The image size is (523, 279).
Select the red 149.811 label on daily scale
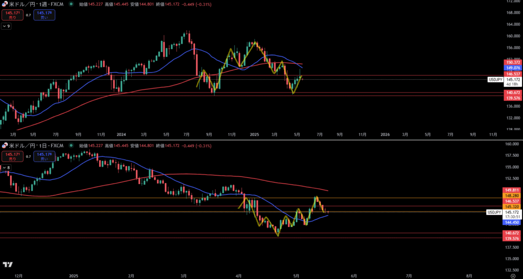(511, 190)
